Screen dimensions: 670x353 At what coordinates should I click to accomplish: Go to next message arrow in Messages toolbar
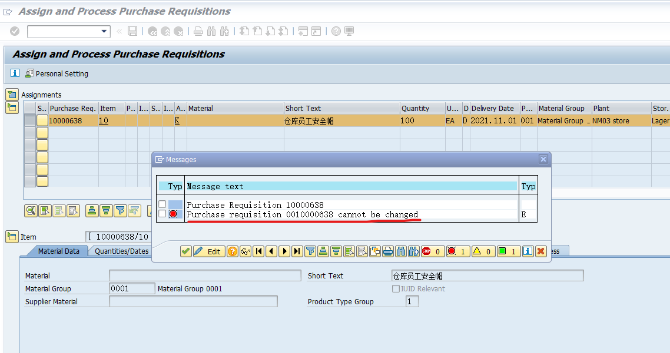coord(284,251)
